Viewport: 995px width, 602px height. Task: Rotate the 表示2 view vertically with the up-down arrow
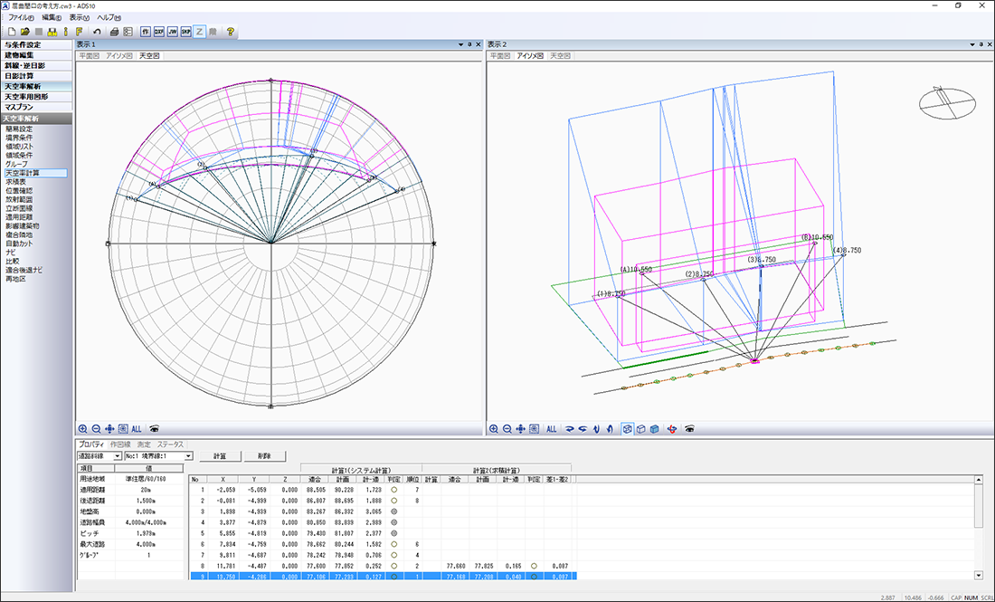coord(596,429)
